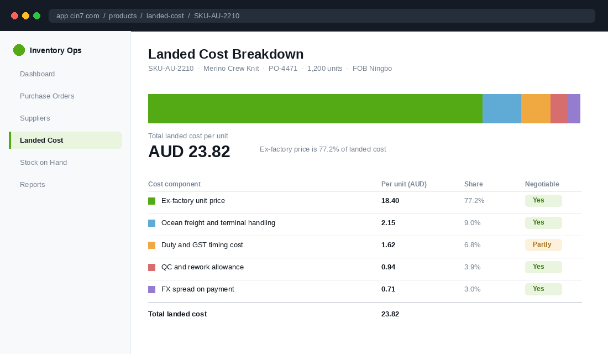This screenshot has height=354, width=608.
Task: Click purple swatch beside FX spread row
Action: [x=151, y=290]
